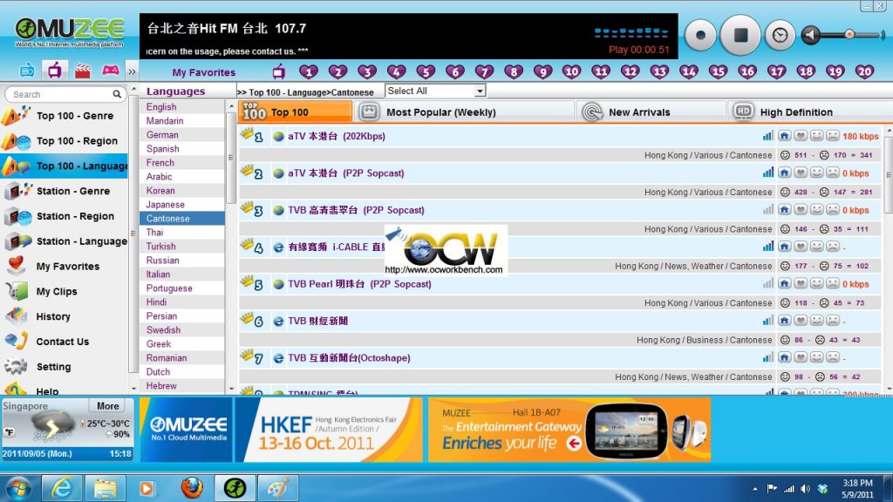Screen dimensions: 893x502
Task: Switch to Radio mode icon
Action: pos(27,71)
